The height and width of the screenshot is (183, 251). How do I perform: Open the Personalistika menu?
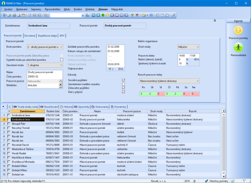coord(52,9)
